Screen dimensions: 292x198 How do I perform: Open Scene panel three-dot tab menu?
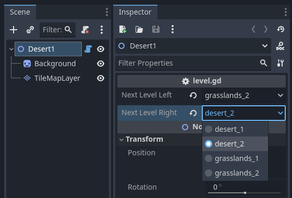pos(107,12)
